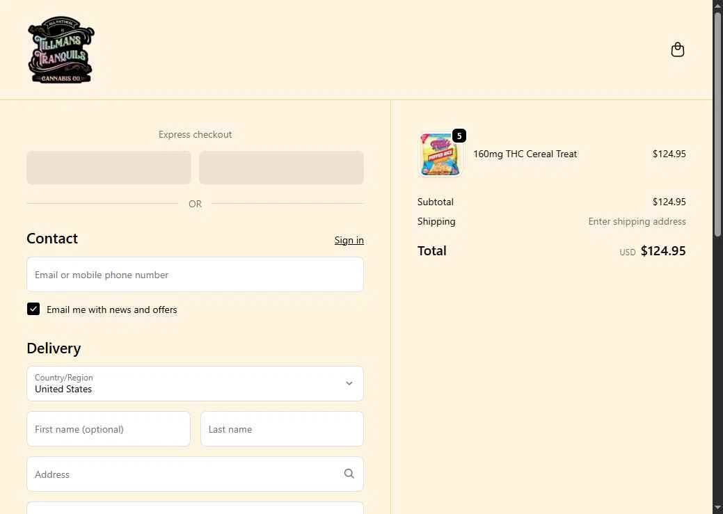
Task: Click the Sign in link
Action: [x=349, y=240]
